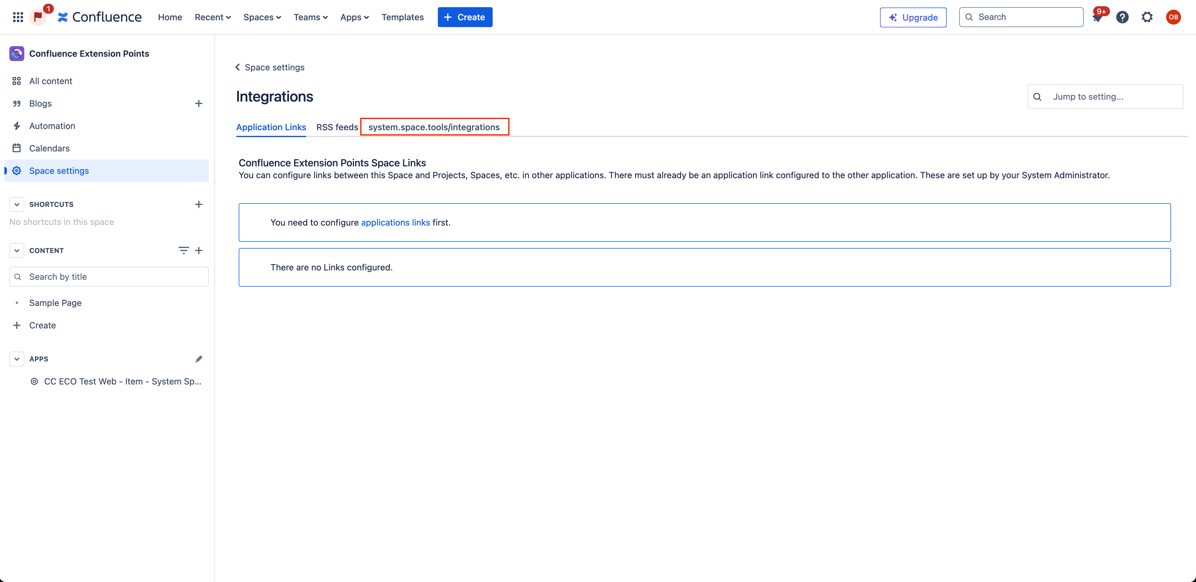The width and height of the screenshot is (1196, 582).
Task: Click the Automation lightning icon
Action: pos(17,126)
